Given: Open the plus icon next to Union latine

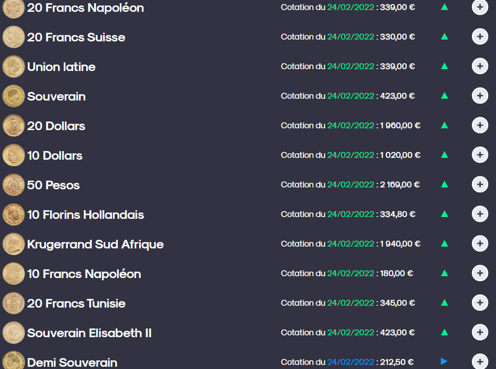Looking at the screenshot, I should click(x=480, y=66).
